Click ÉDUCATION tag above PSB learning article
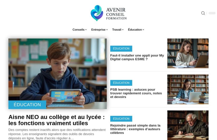This screenshot has height=140, width=217. click(121, 83)
